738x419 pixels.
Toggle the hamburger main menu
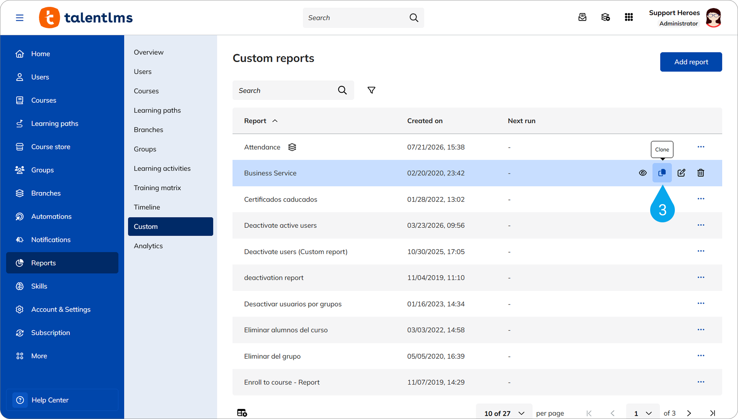pyautogui.click(x=20, y=18)
